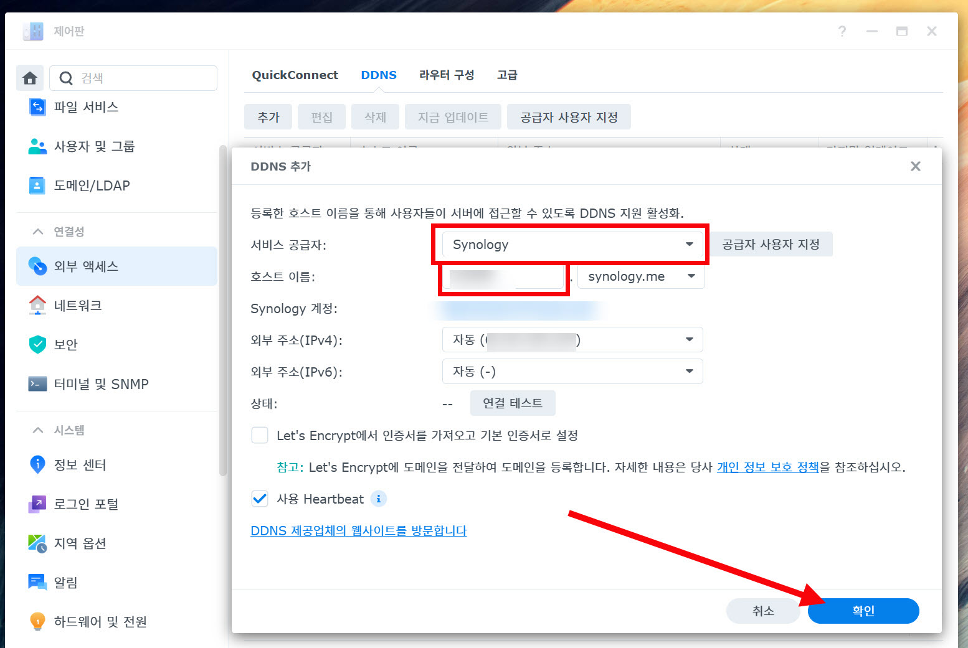Switch to the 고급 tab
Image resolution: width=968 pixels, height=648 pixels.
click(507, 75)
